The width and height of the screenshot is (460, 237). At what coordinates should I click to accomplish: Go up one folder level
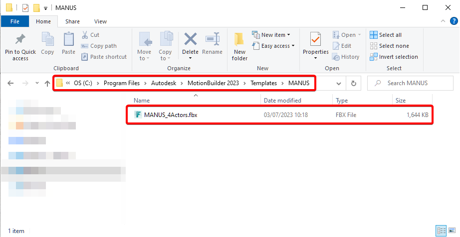[47, 83]
